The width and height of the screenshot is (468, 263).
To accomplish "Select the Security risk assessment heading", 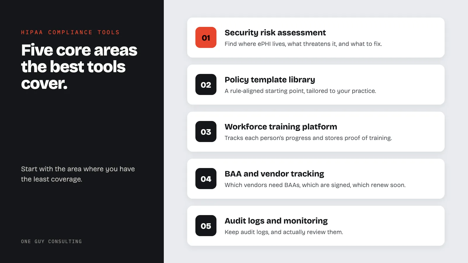I will click(x=275, y=32).
